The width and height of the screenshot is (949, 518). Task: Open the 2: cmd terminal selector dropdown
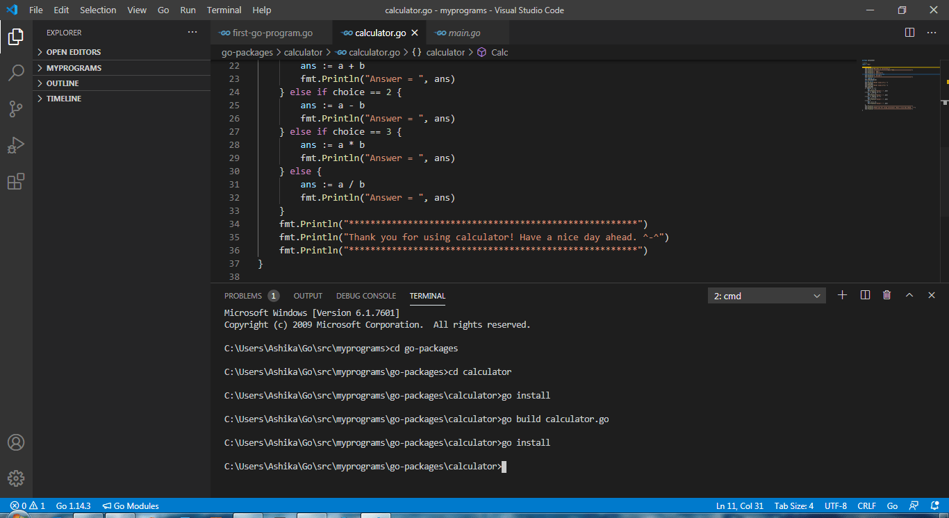tap(764, 294)
